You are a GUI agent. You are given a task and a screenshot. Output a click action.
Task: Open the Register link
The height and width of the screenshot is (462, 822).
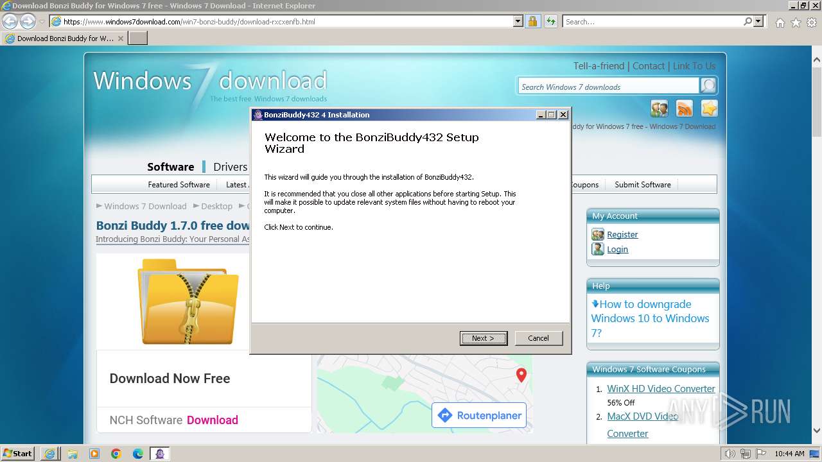tap(622, 235)
